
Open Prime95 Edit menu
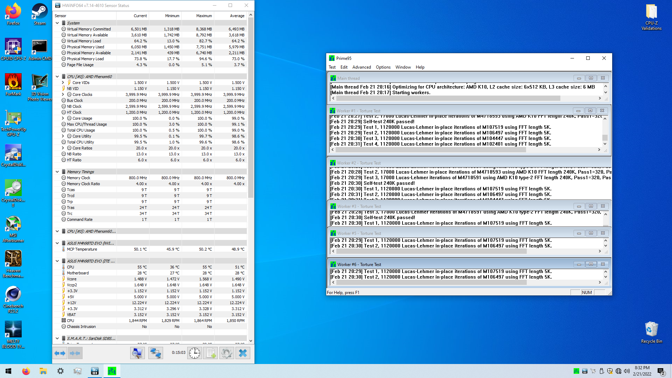pos(344,67)
